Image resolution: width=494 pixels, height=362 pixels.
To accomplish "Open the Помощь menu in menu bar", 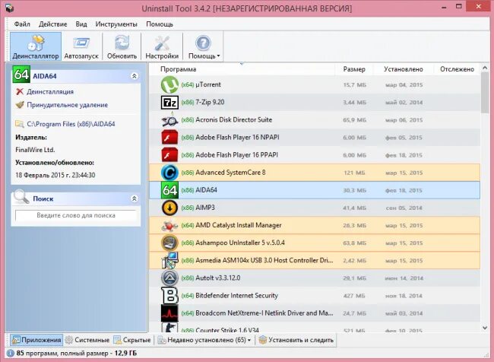I will point(160,24).
